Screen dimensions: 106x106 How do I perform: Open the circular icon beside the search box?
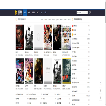(x=90, y=12)
